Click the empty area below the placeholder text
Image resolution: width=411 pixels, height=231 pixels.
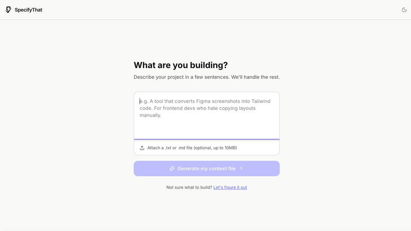[206, 129]
